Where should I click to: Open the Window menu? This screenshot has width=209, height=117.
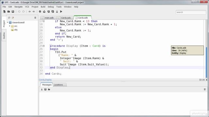68,7
